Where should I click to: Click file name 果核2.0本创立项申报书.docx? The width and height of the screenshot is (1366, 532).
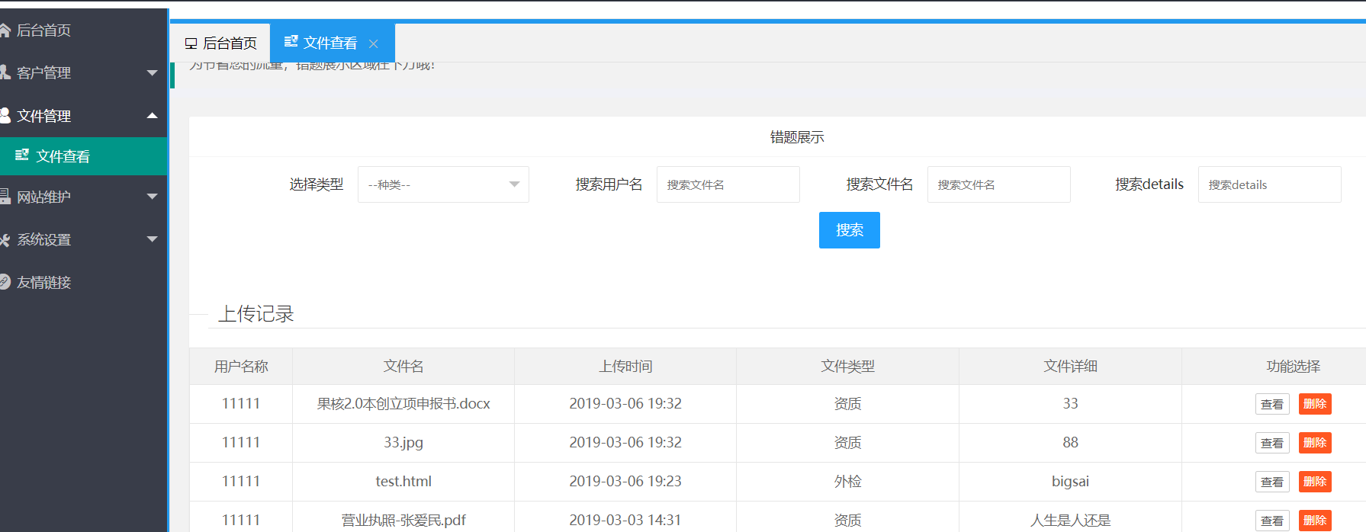(403, 404)
